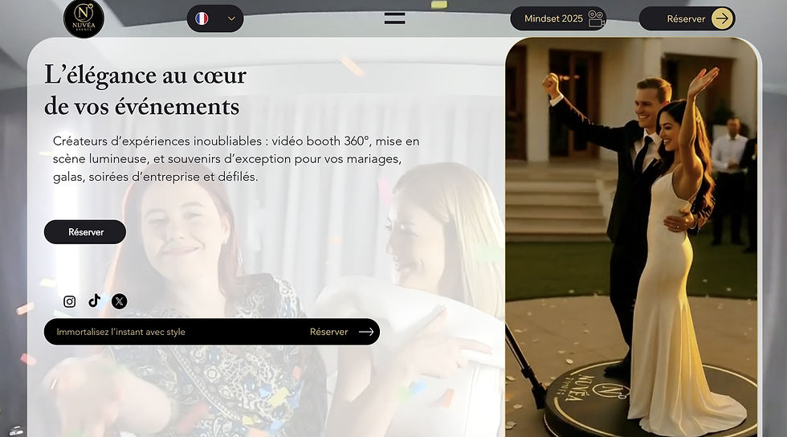Open the TikTok profile icon
Image resolution: width=787 pixels, height=437 pixels.
pos(95,301)
